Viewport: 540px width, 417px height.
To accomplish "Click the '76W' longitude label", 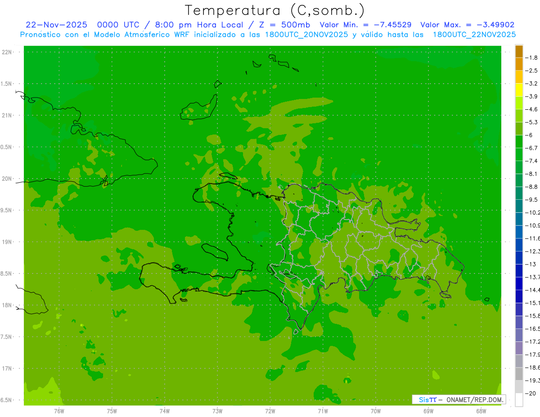I will pyautogui.click(x=59, y=411).
